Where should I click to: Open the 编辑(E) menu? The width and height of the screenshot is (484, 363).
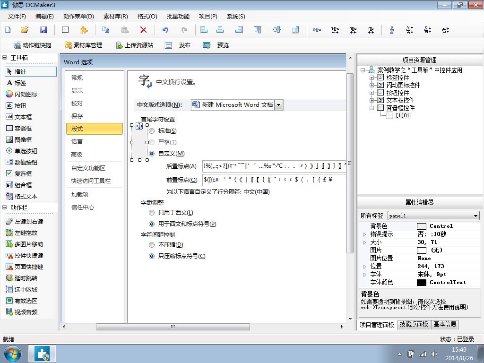(44, 17)
